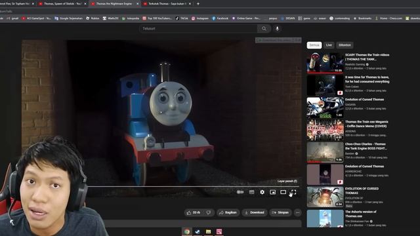Open the TikTok bookmark
The height and width of the screenshot is (236, 420).
pyautogui.click(x=182, y=18)
